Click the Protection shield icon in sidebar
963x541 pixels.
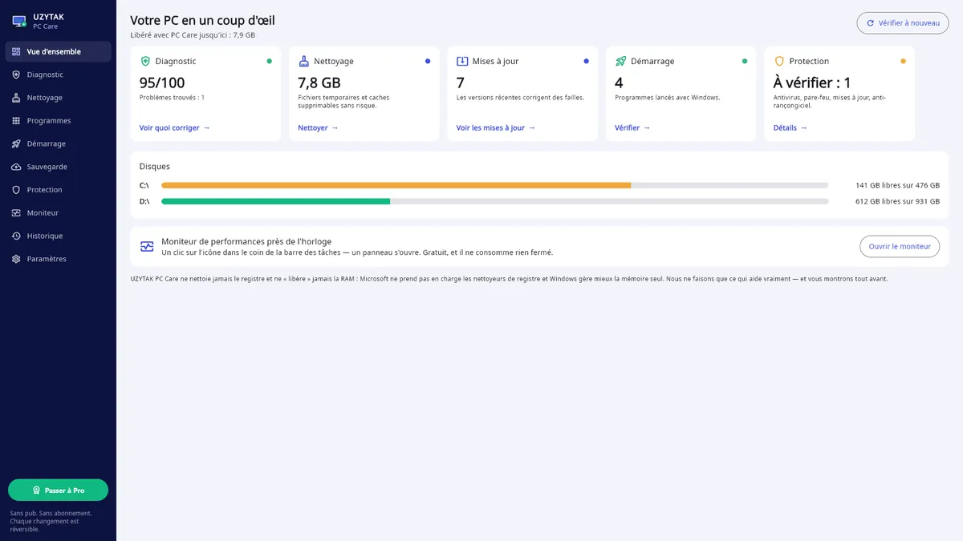16,190
